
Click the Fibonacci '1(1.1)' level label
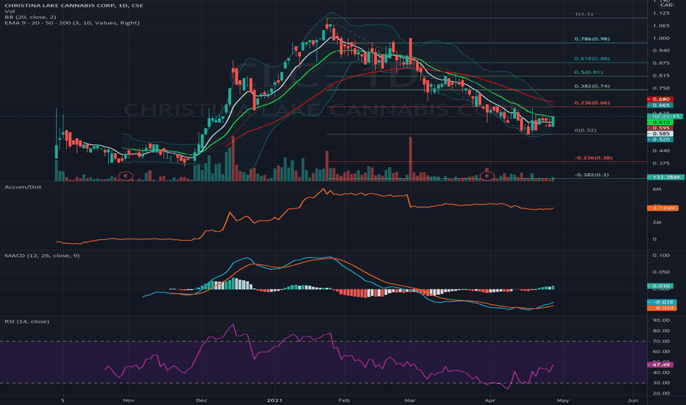584,14
